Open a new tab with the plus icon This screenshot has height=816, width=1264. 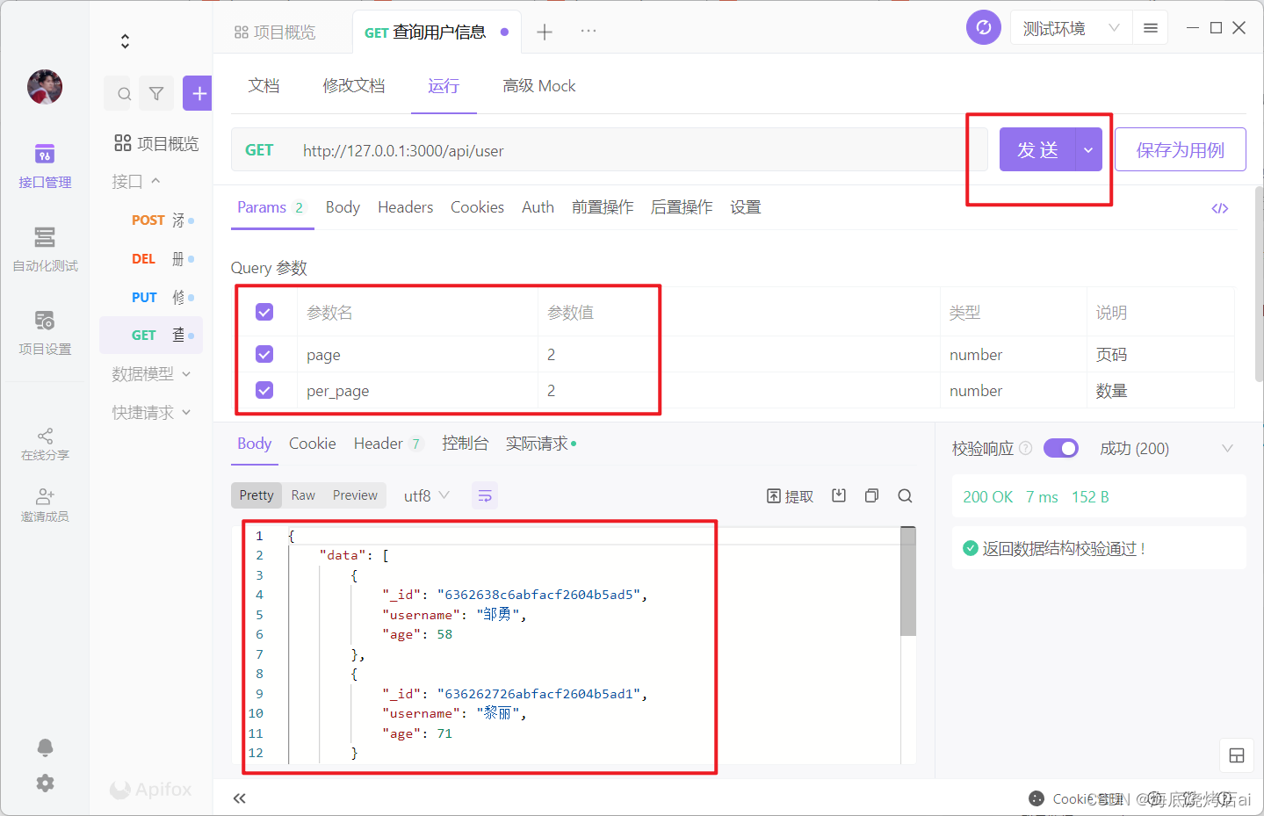(545, 32)
